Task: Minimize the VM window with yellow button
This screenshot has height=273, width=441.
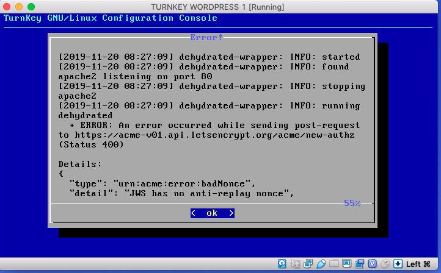Action: pyautogui.click(x=20, y=6)
